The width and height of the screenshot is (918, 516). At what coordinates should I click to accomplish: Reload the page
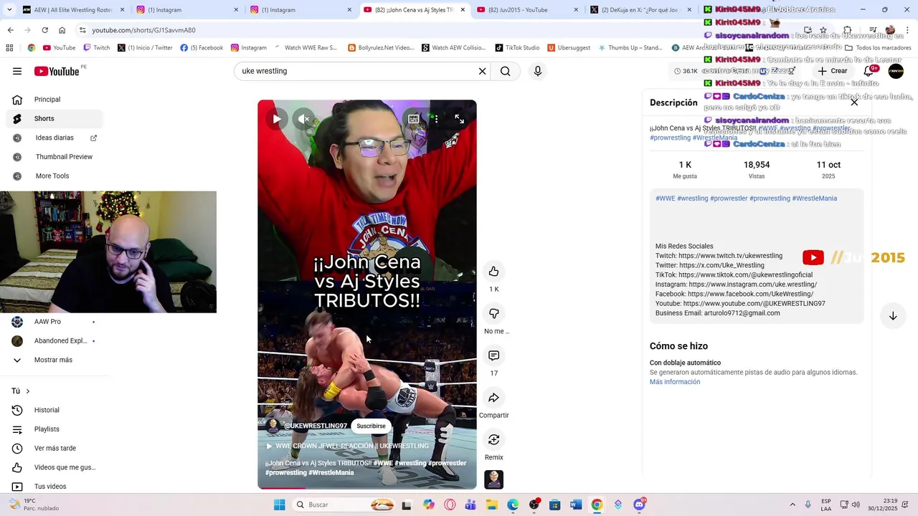point(44,30)
